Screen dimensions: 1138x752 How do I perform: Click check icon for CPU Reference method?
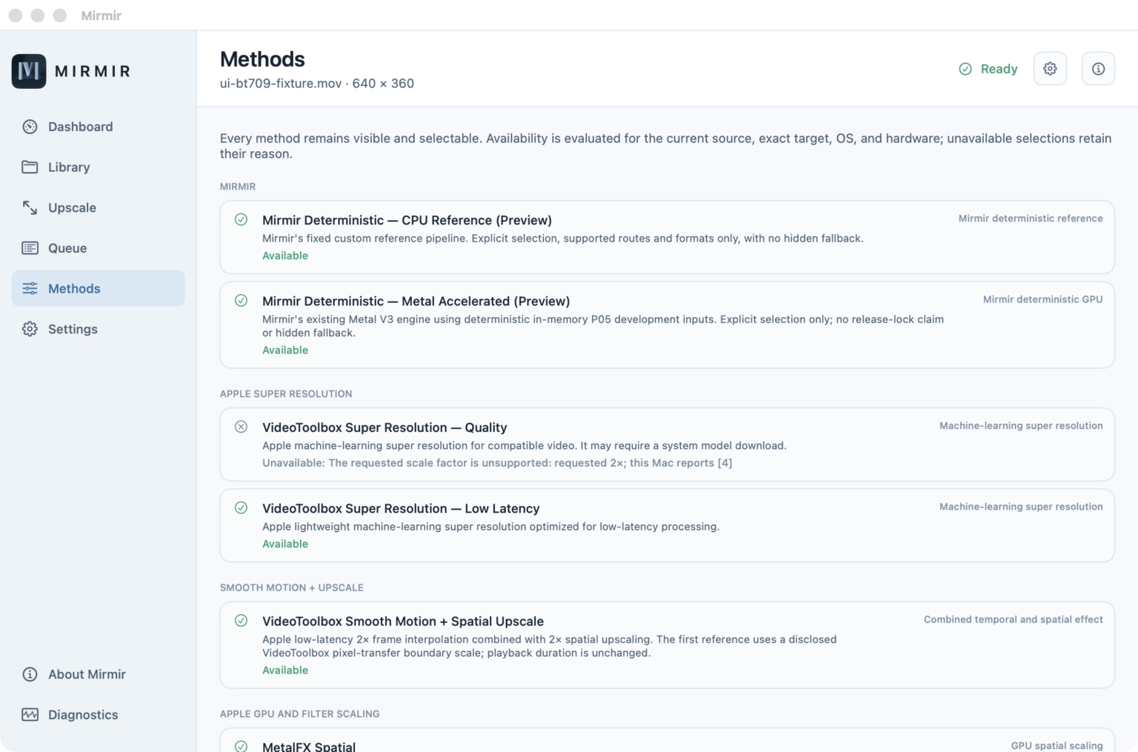tap(241, 219)
